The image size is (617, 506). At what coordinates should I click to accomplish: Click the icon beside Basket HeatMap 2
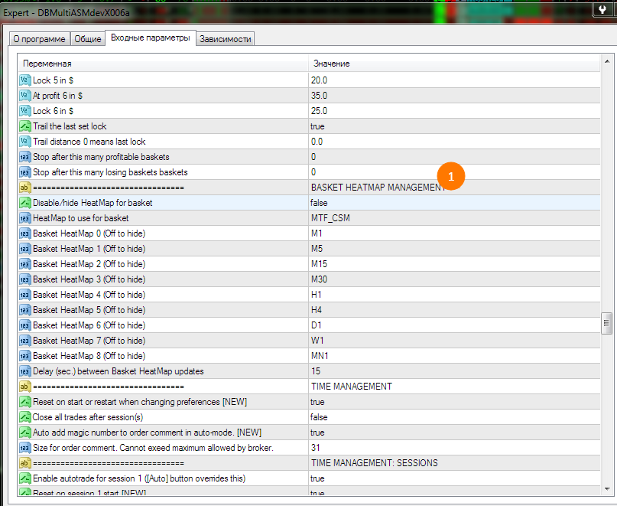(x=24, y=264)
